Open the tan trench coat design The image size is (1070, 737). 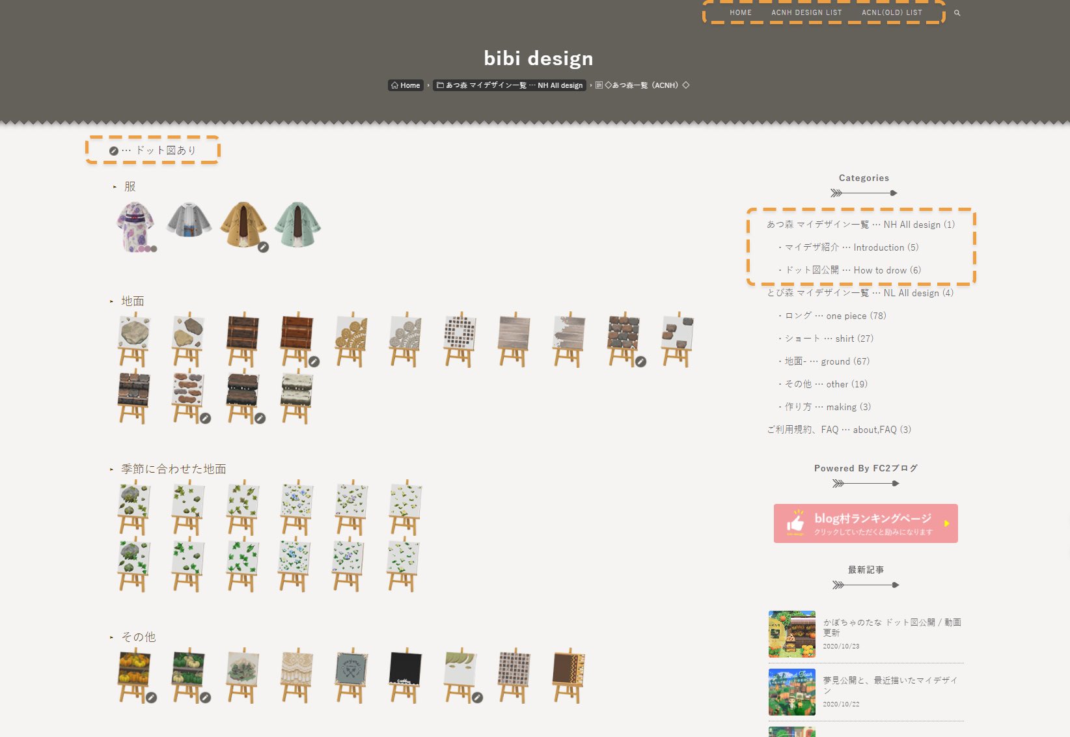click(x=243, y=225)
